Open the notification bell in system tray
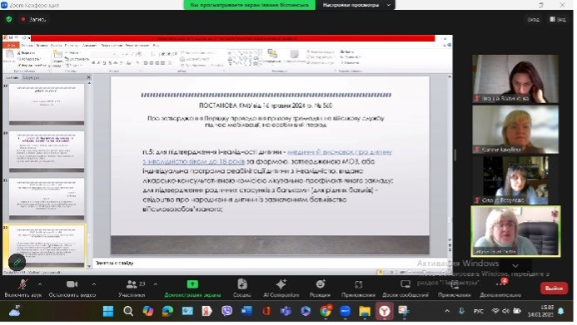 coord(561,311)
